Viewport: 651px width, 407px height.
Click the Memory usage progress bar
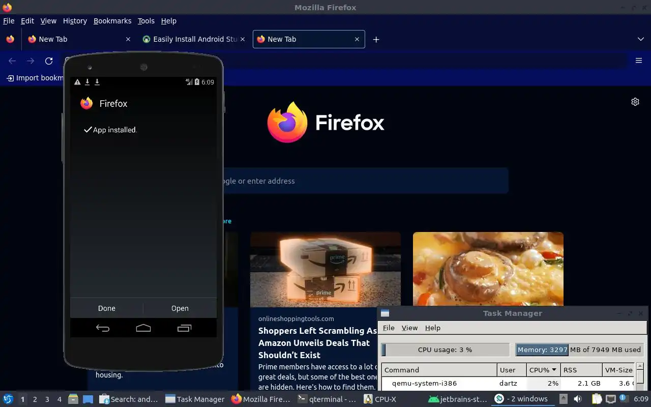[x=580, y=350]
